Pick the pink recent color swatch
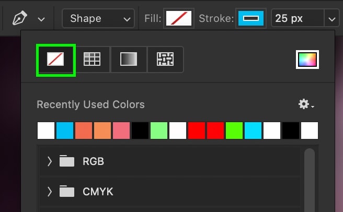 121,131
